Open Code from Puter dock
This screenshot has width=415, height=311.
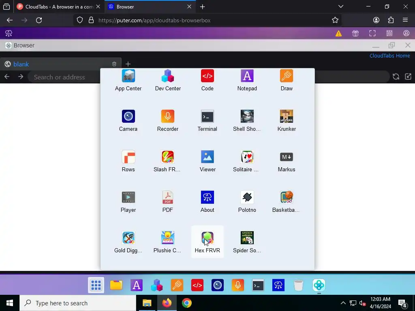(x=197, y=285)
